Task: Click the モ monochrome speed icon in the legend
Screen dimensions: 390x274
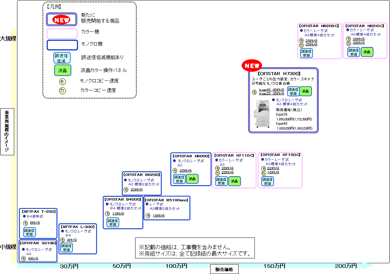Action: pos(63,82)
